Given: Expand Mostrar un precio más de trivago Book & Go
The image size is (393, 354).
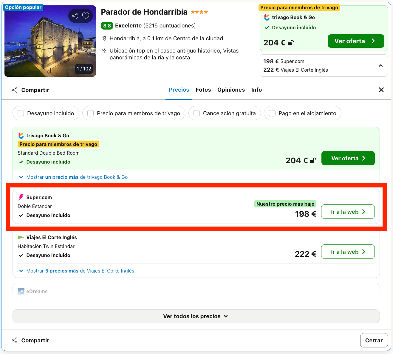Looking at the screenshot, I should coord(73,177).
